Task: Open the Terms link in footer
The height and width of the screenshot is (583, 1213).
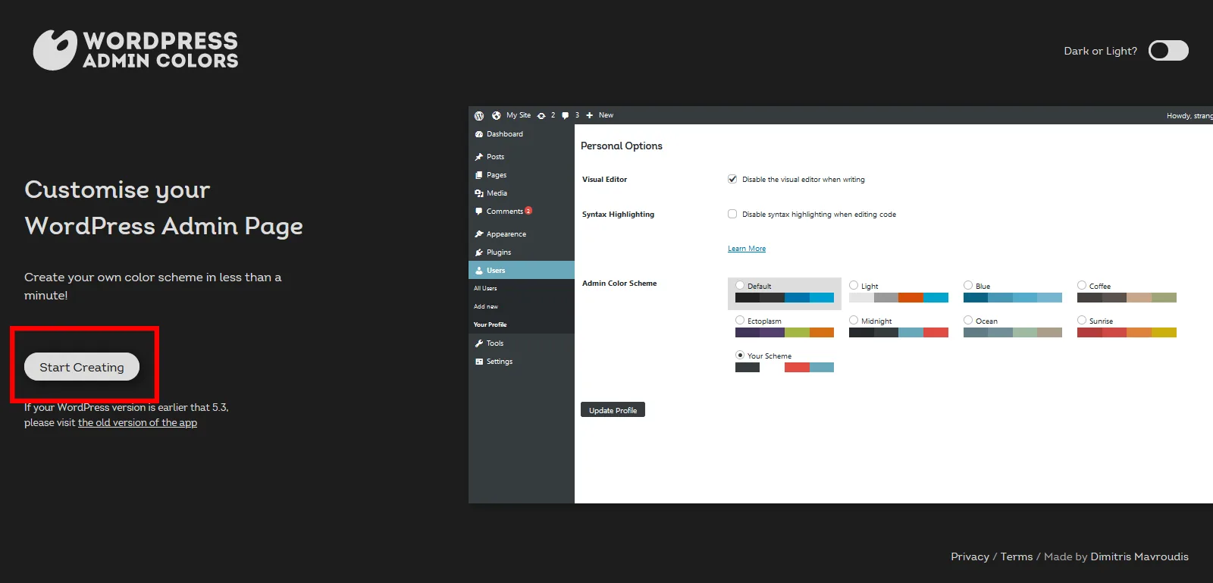Action: click(x=1016, y=556)
